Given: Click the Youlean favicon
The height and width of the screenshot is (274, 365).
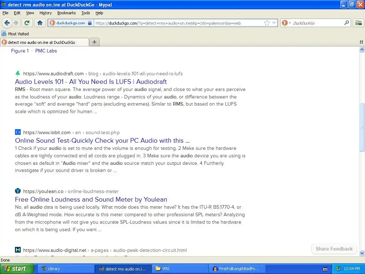Looking at the screenshot, I should pos(18,191).
